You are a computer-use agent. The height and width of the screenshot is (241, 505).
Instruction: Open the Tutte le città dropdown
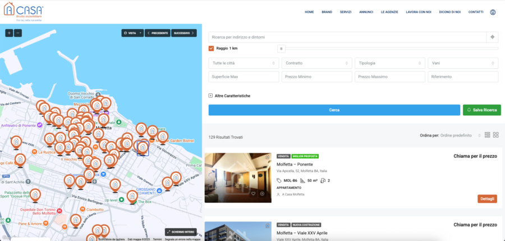click(244, 63)
